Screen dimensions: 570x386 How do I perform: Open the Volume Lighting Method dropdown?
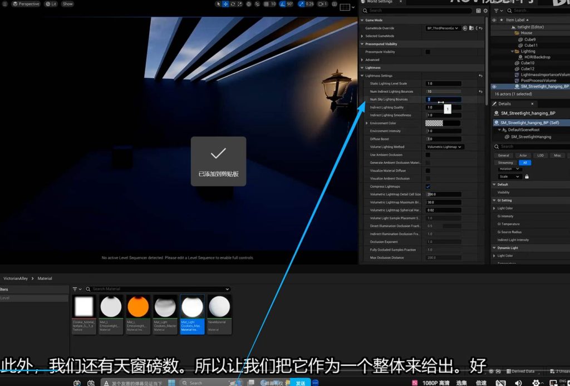444,147
